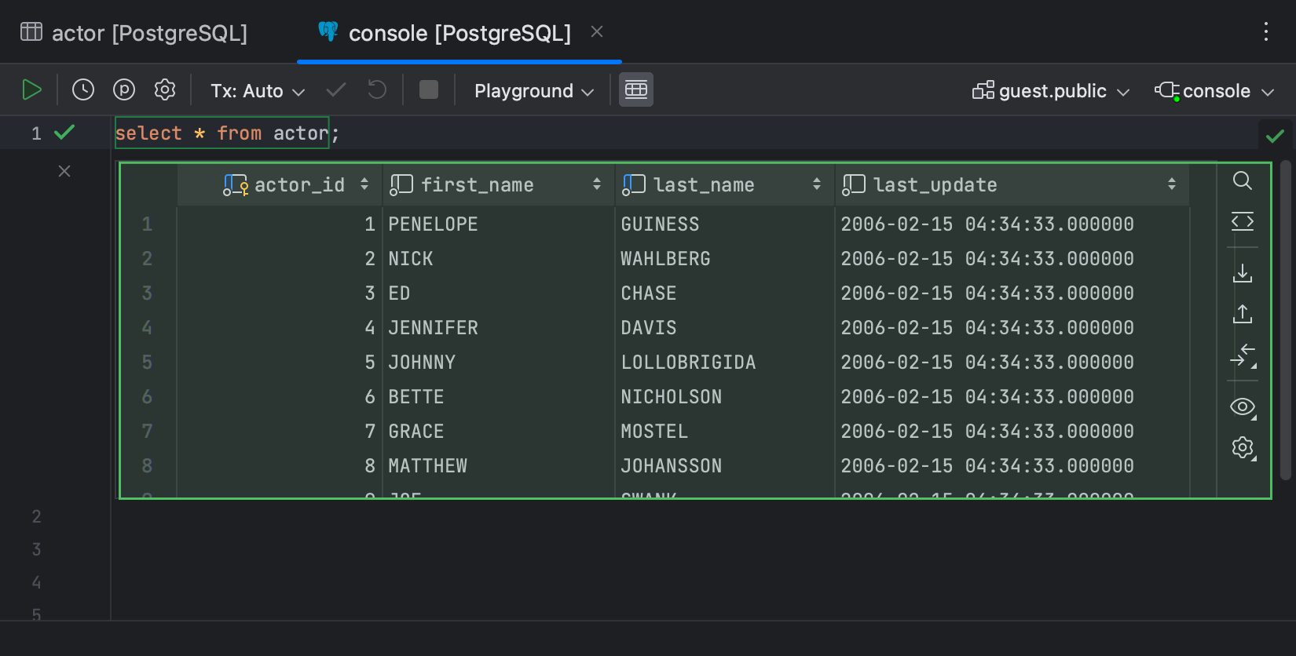Viewport: 1296px width, 656px height.
Task: Toggle the in-editor results grid button
Action: tap(636, 90)
